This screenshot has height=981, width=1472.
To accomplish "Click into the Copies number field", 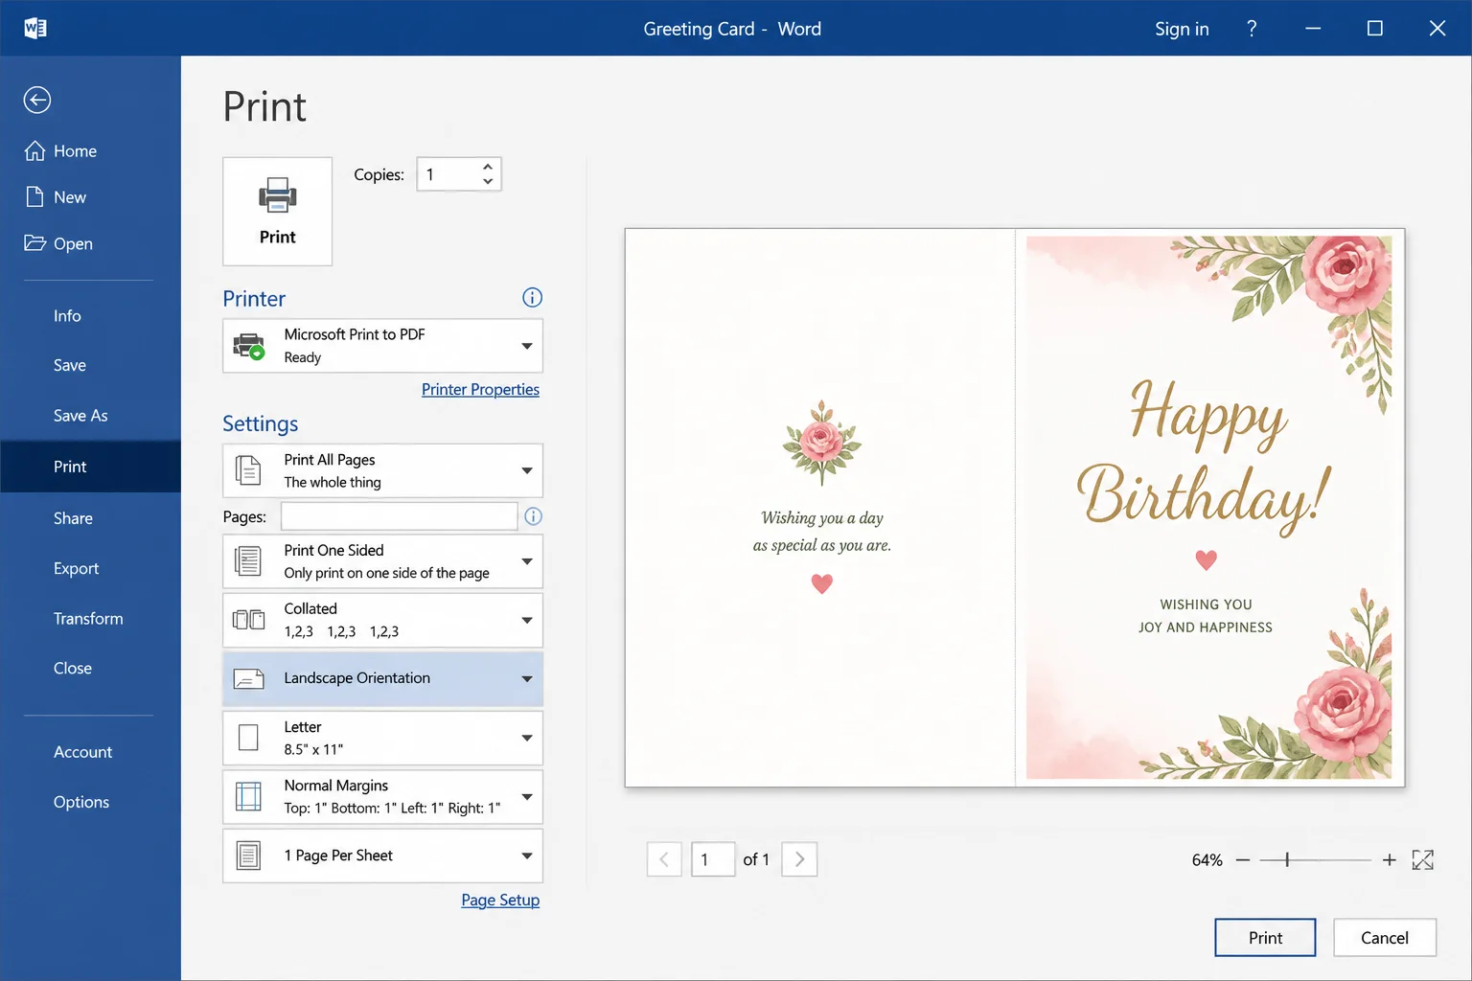I will point(448,174).
